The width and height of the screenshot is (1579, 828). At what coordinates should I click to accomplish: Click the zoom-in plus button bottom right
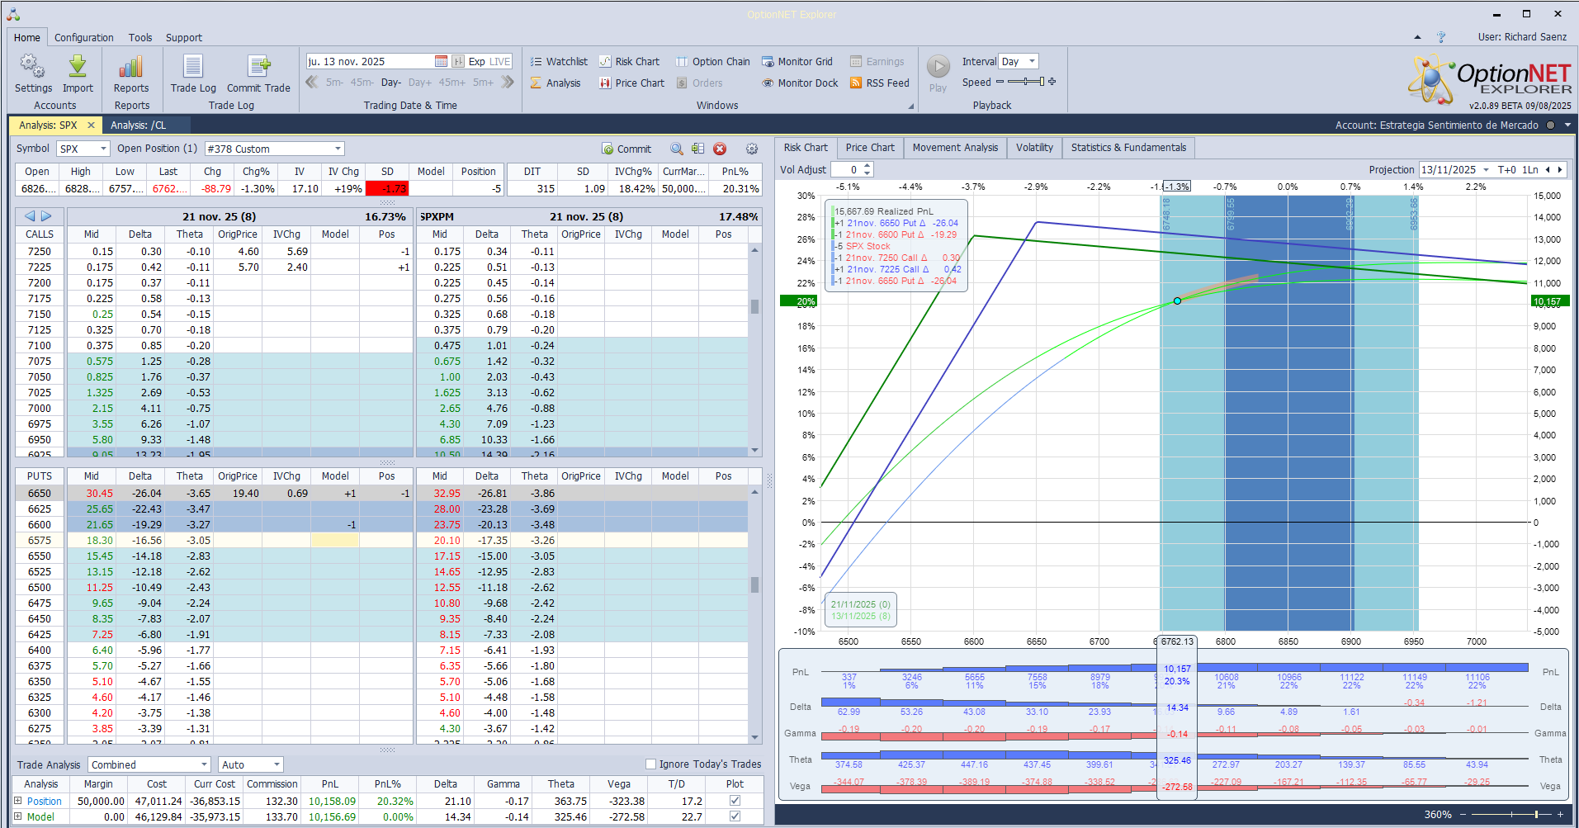(x=1560, y=815)
